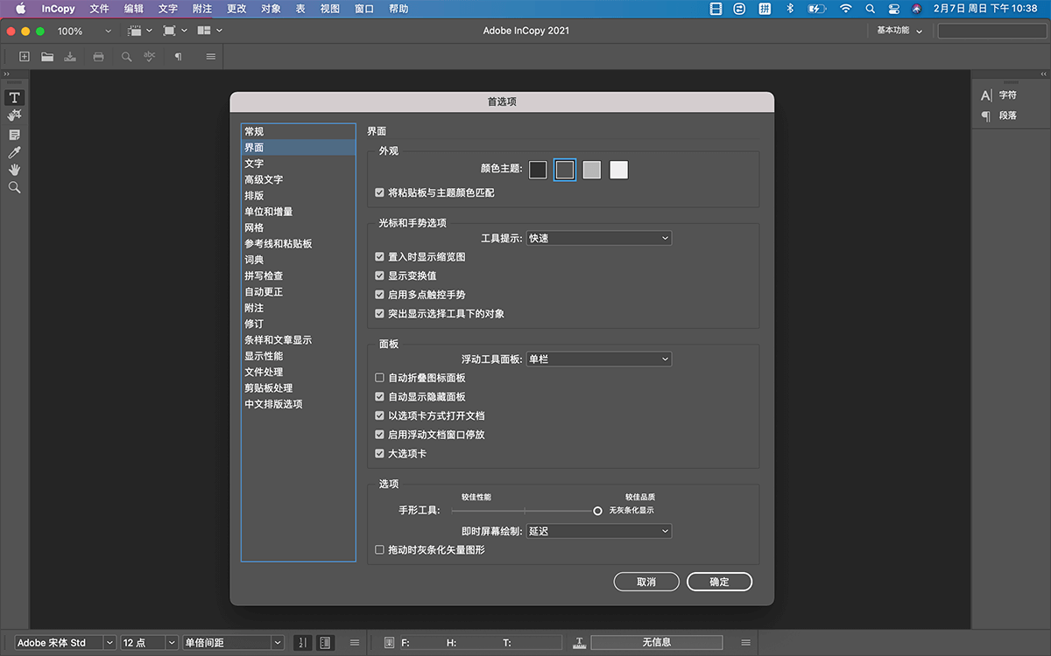
Task: Disable 大选项卡 option
Action: (x=379, y=453)
